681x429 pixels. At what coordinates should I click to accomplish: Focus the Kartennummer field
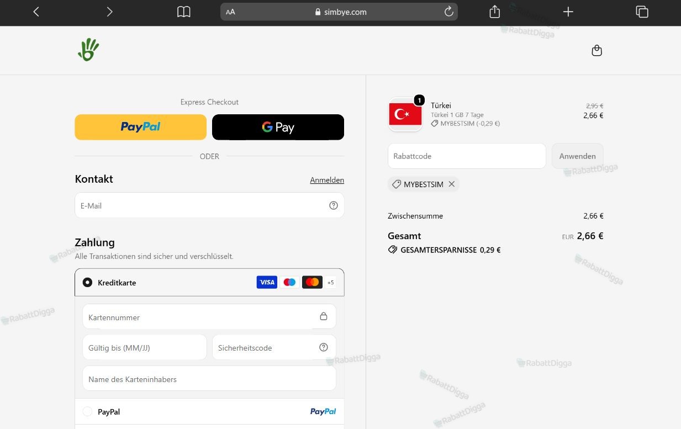pos(209,317)
